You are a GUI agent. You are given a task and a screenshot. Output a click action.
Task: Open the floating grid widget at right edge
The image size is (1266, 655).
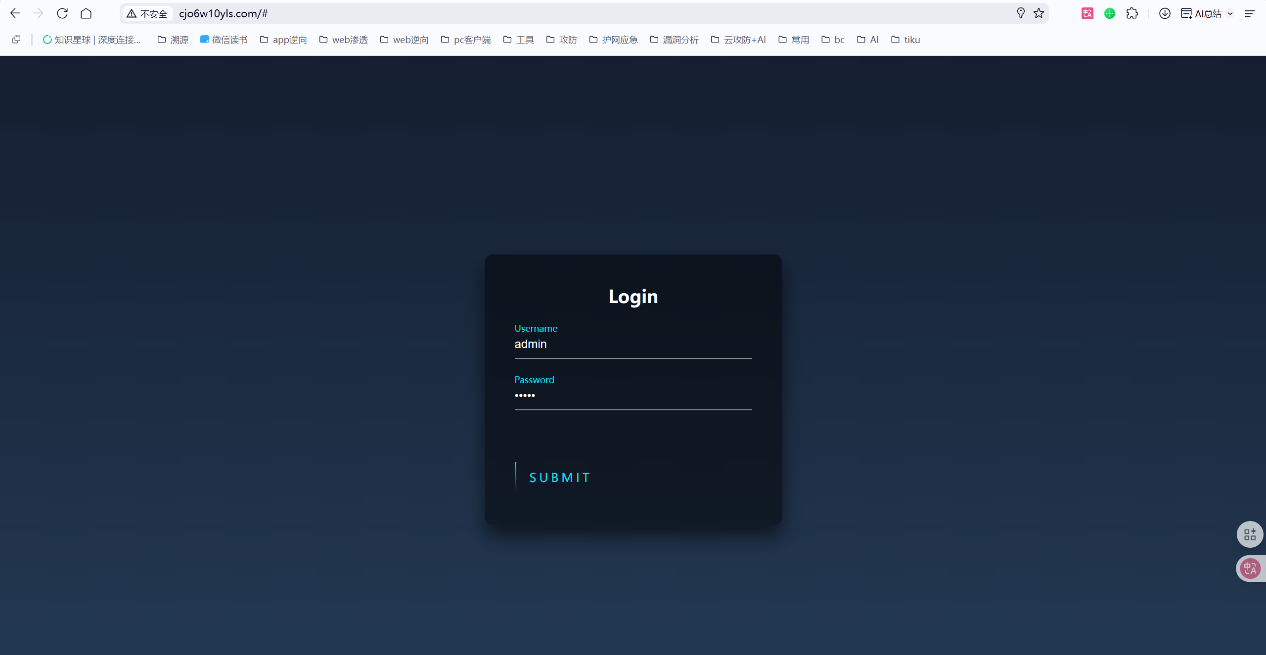click(x=1250, y=534)
